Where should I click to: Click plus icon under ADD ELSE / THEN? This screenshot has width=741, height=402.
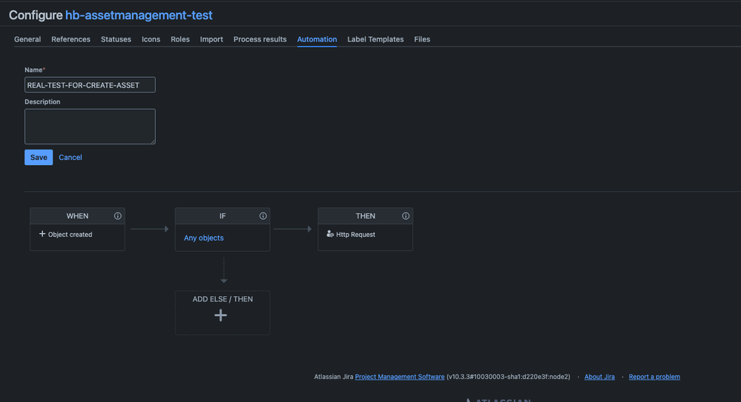click(221, 315)
